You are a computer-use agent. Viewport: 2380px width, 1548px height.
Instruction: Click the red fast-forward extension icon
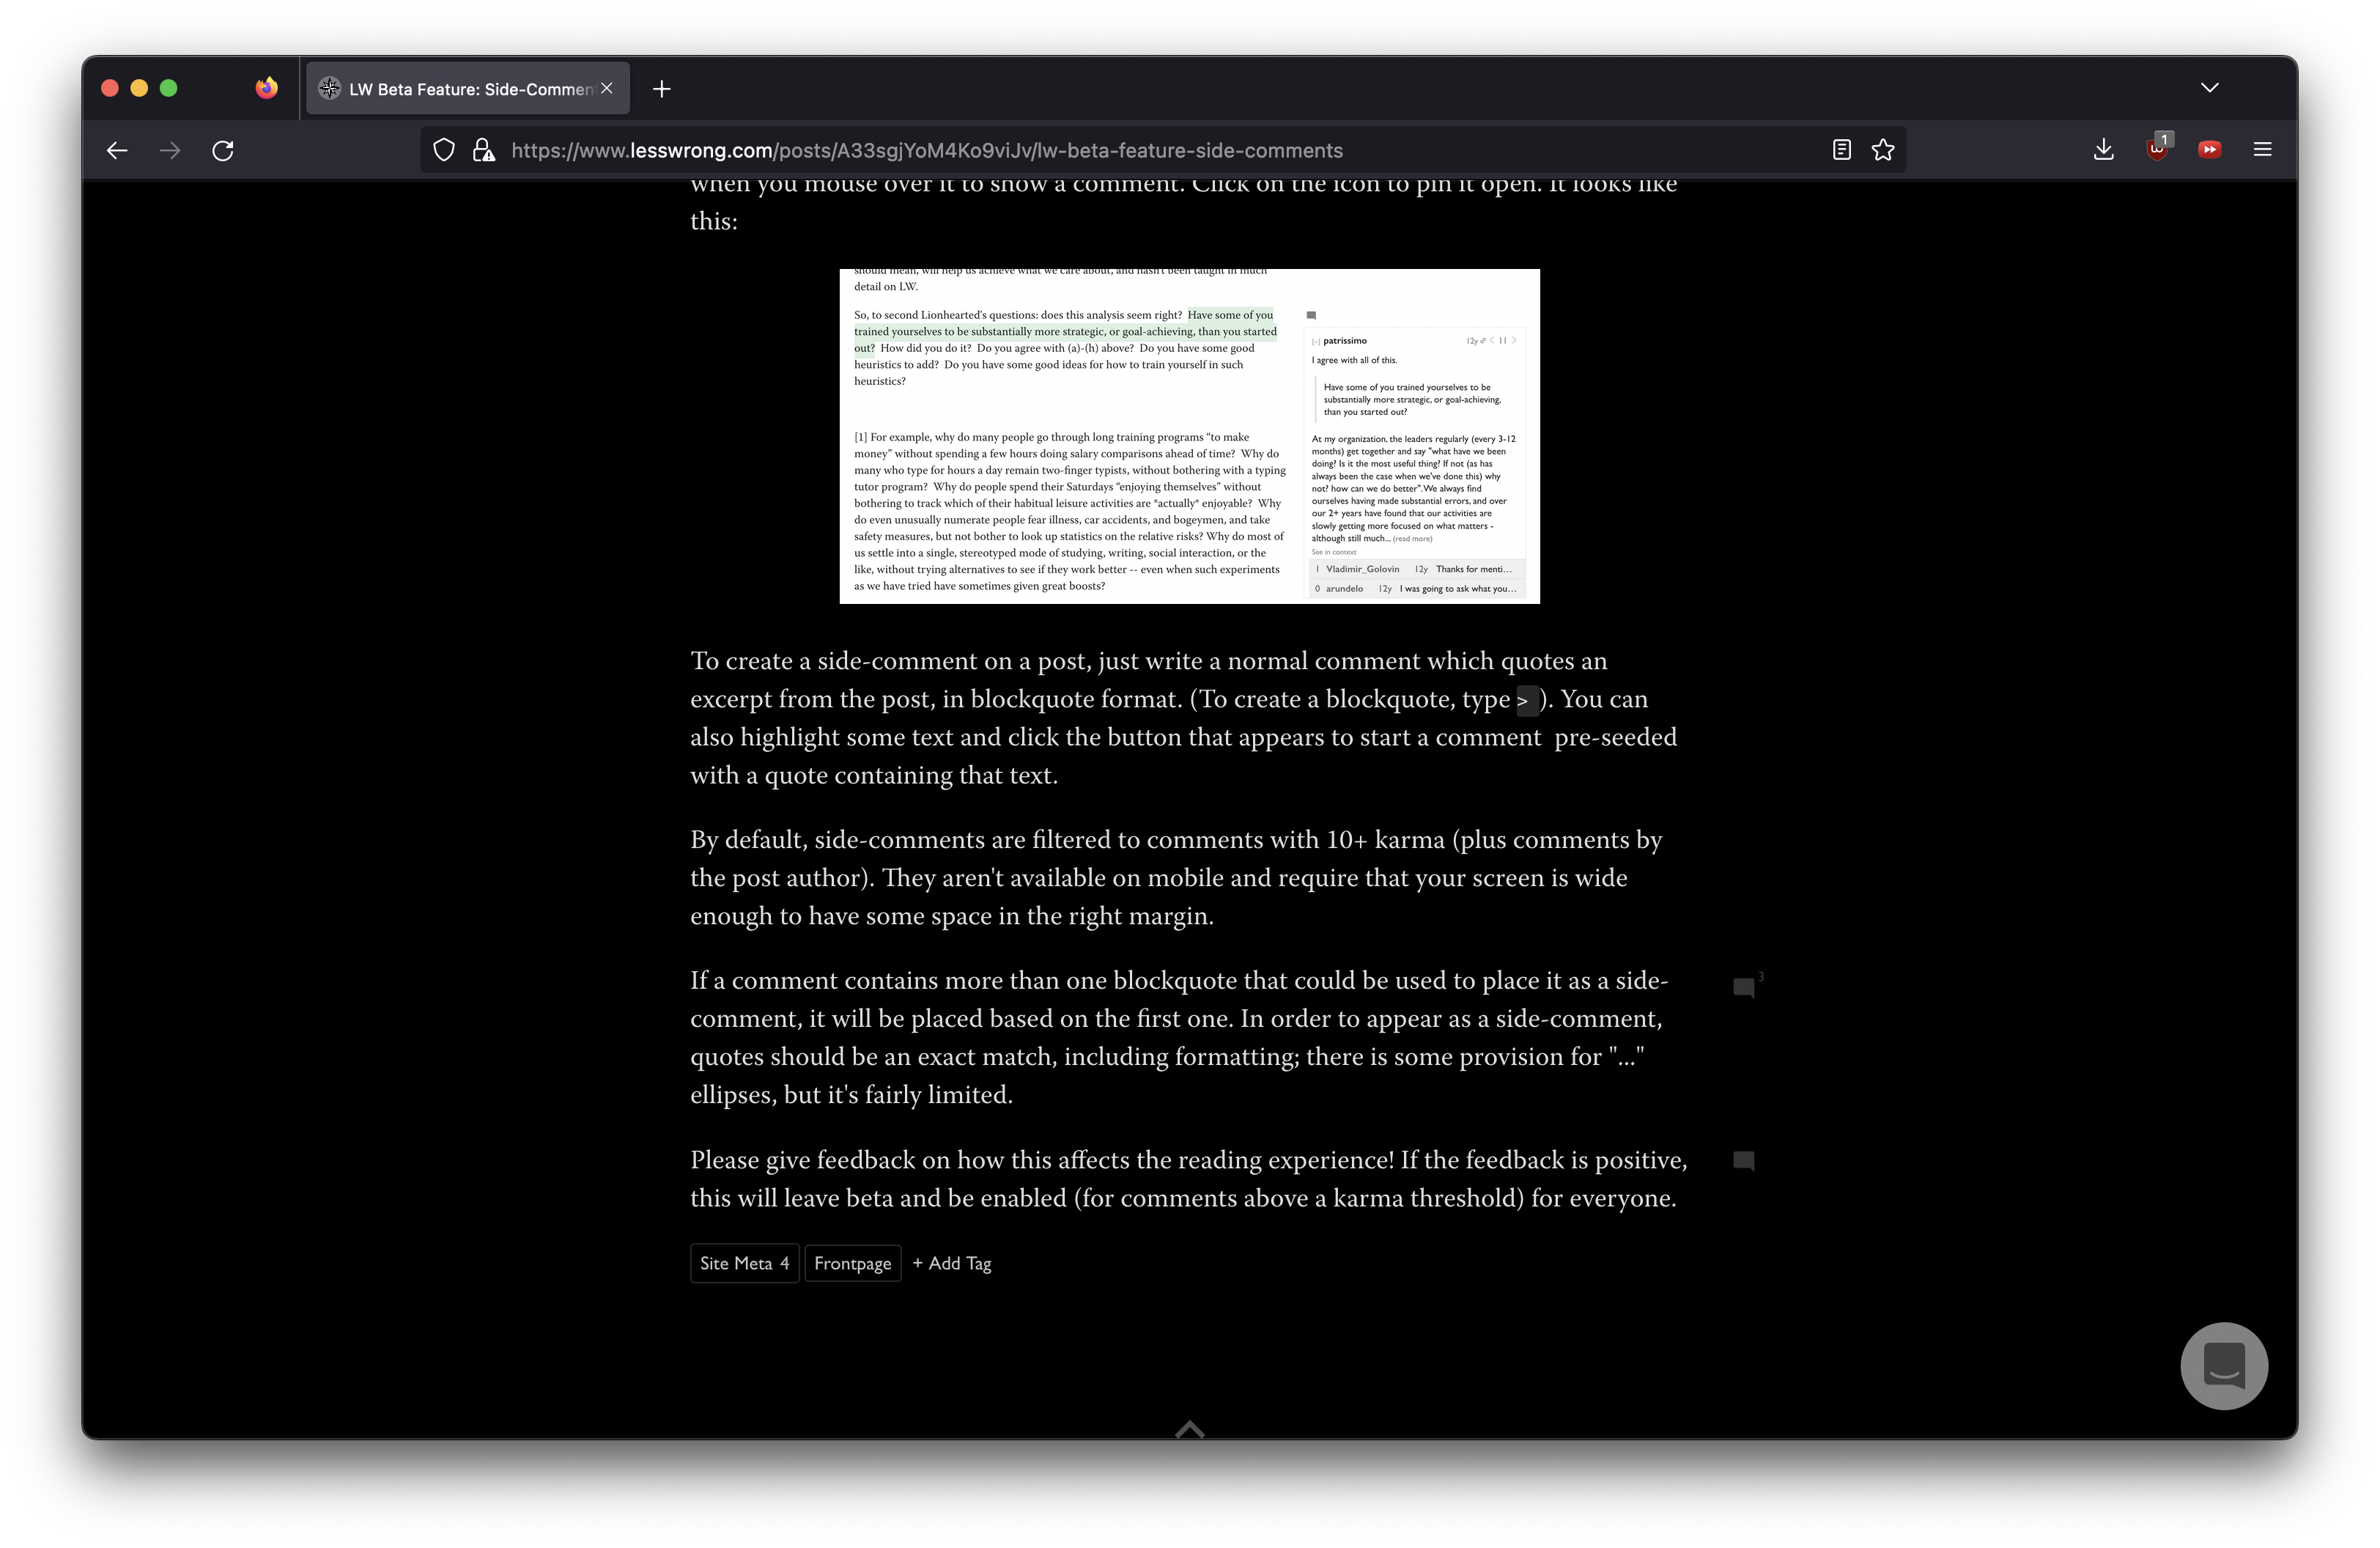tap(2209, 150)
